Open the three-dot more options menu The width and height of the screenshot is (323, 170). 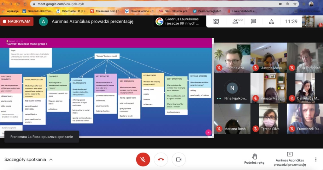(315, 160)
